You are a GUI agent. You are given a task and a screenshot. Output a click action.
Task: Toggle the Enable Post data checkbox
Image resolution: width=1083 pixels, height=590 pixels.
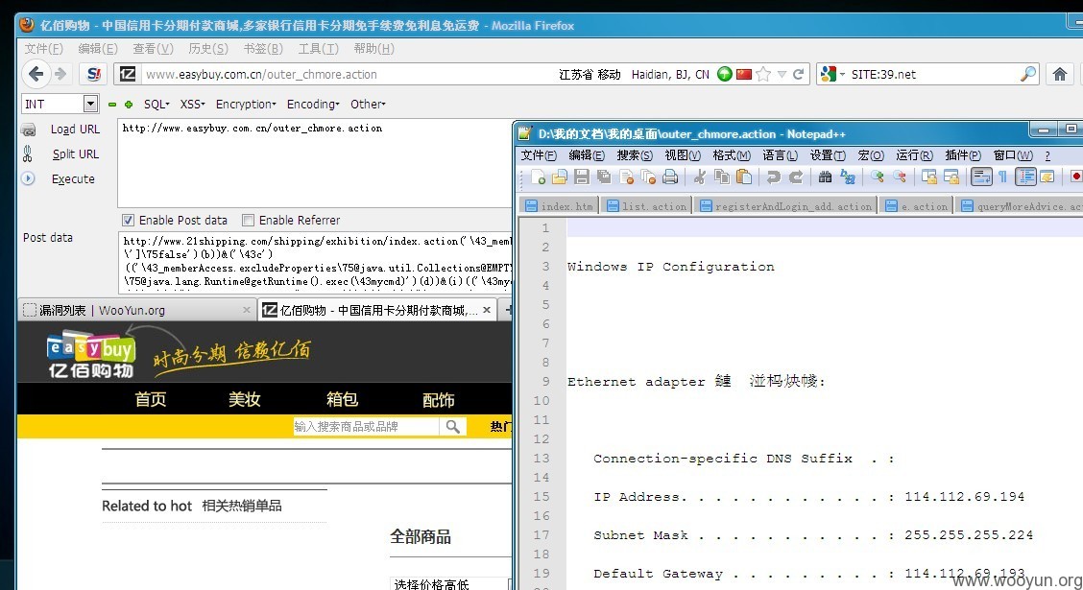(x=128, y=220)
